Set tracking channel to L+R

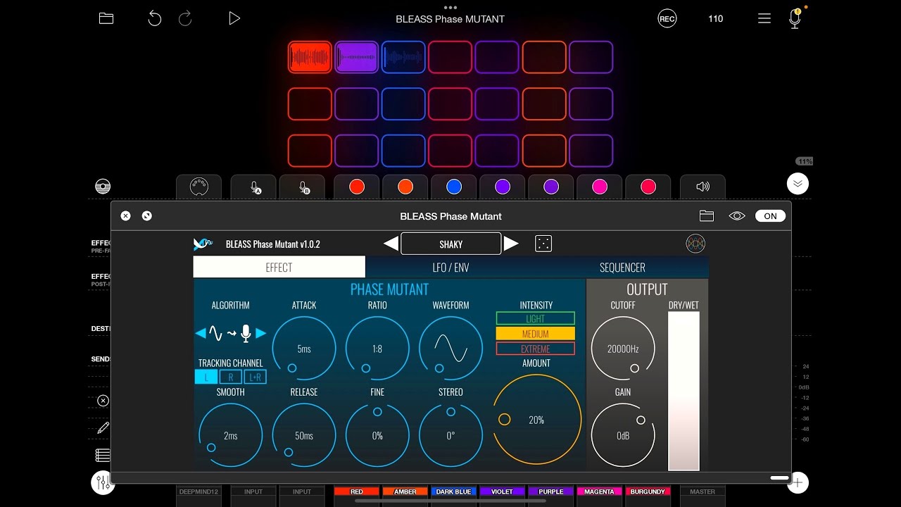255,377
